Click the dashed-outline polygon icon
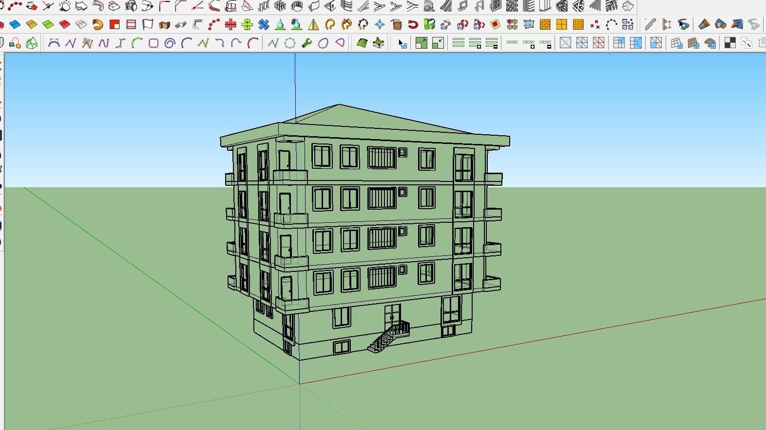The height and width of the screenshot is (430, 766). point(64,6)
